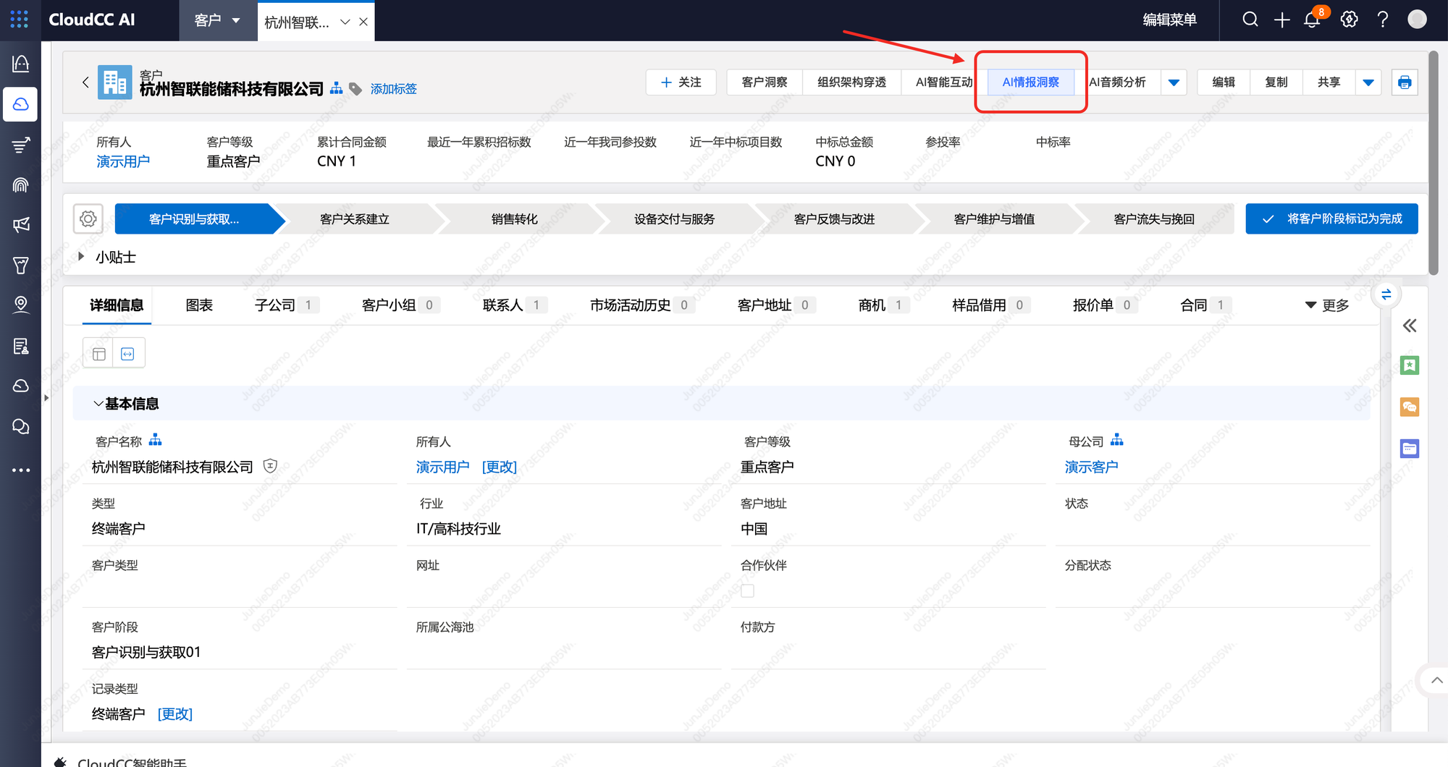1448x767 pixels.
Task: Collapse right sidebar with double chevron
Action: coord(1409,326)
